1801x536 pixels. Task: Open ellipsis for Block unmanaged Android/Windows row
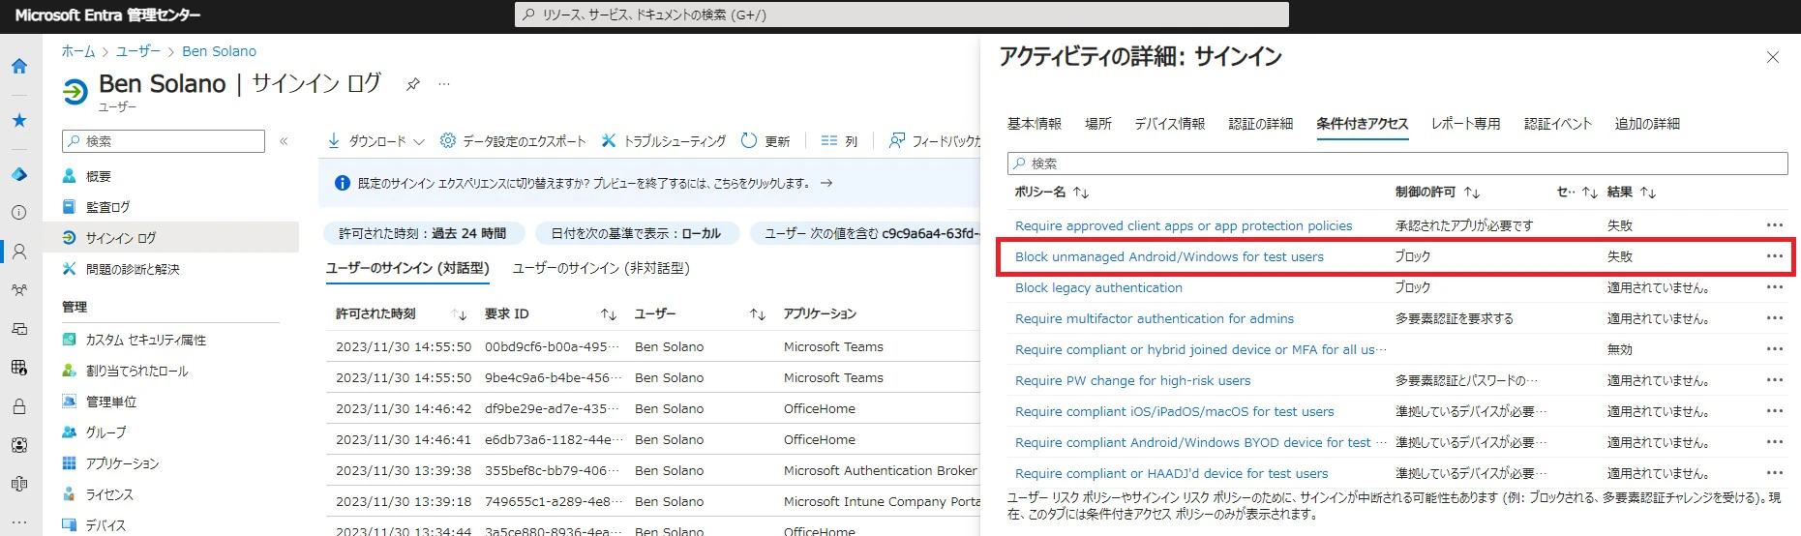[x=1774, y=256]
